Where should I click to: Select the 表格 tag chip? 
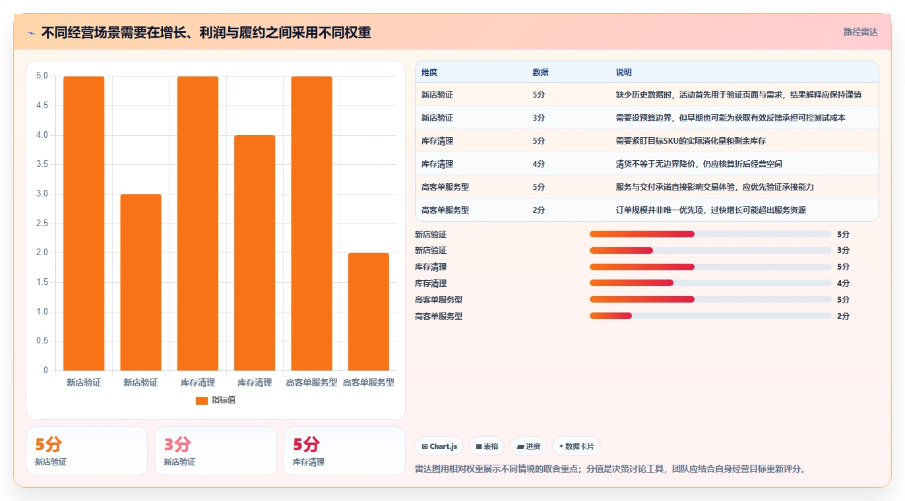click(x=487, y=446)
